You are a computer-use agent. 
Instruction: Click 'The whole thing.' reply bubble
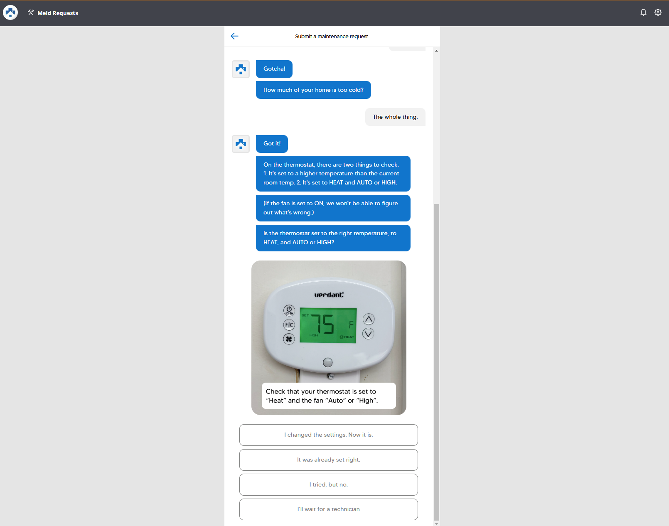pos(395,117)
